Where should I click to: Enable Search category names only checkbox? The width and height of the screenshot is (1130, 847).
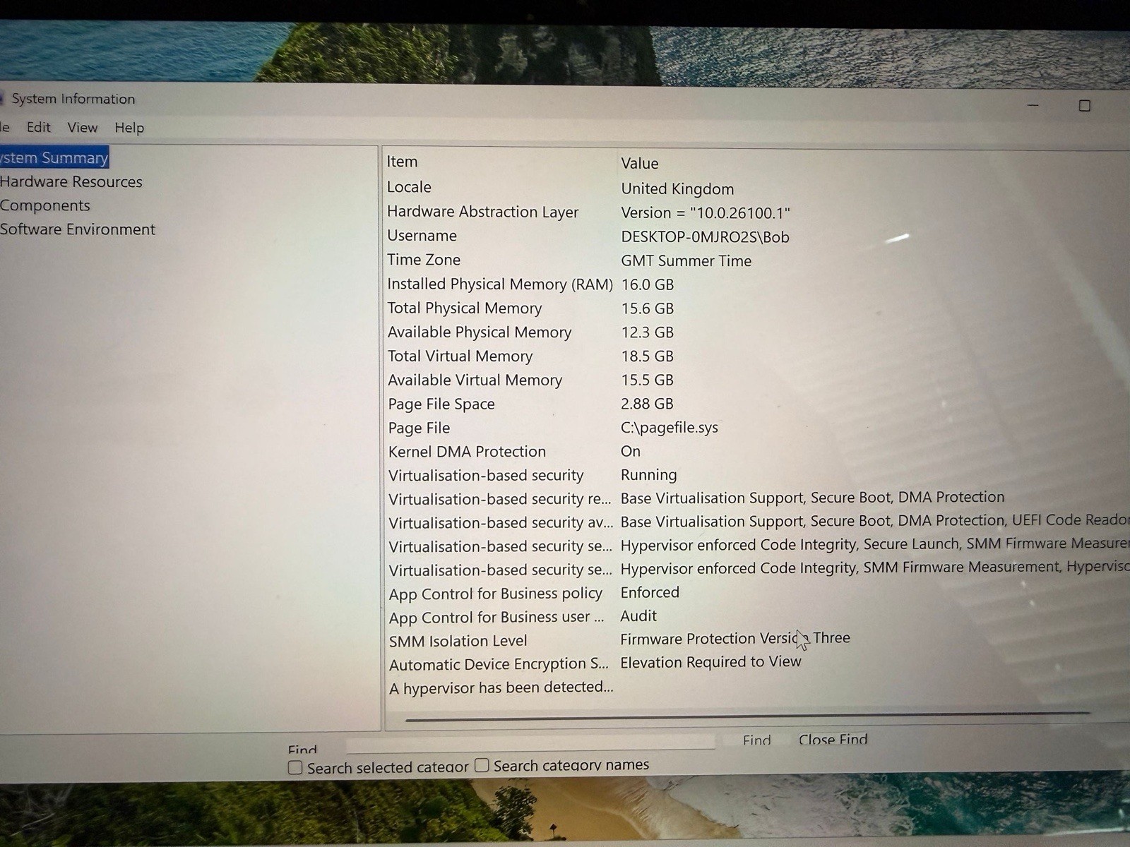[x=482, y=765]
